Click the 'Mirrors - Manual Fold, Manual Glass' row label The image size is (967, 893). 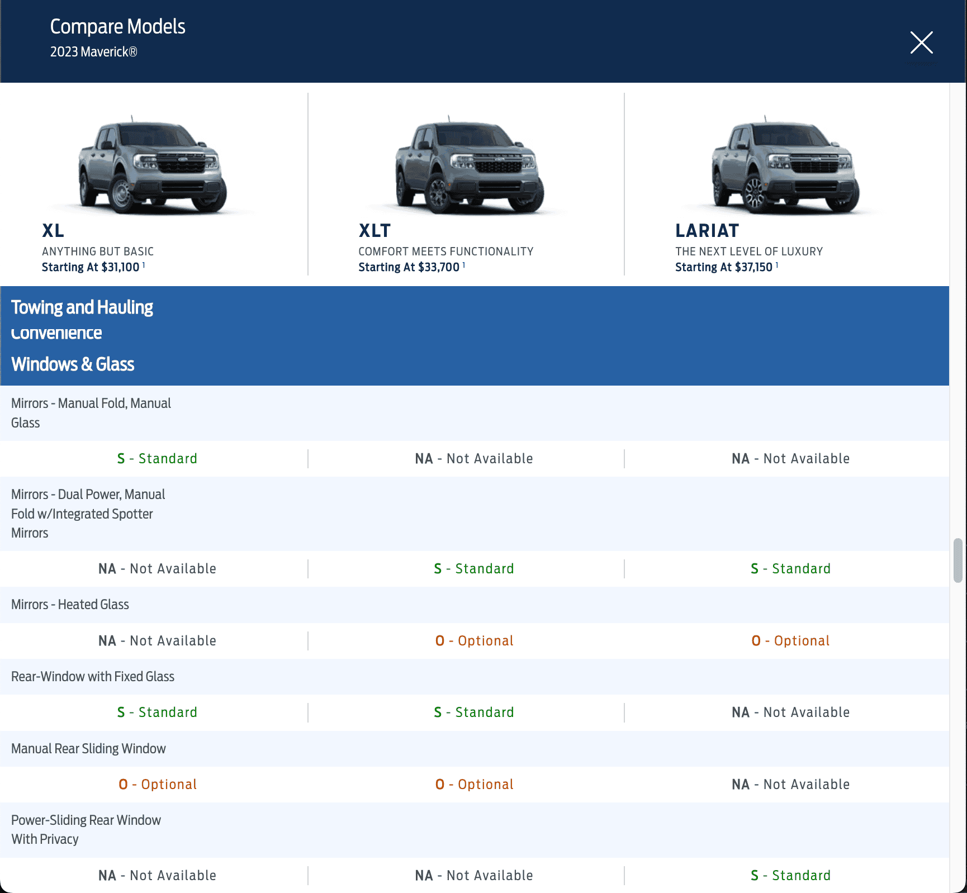(x=91, y=413)
